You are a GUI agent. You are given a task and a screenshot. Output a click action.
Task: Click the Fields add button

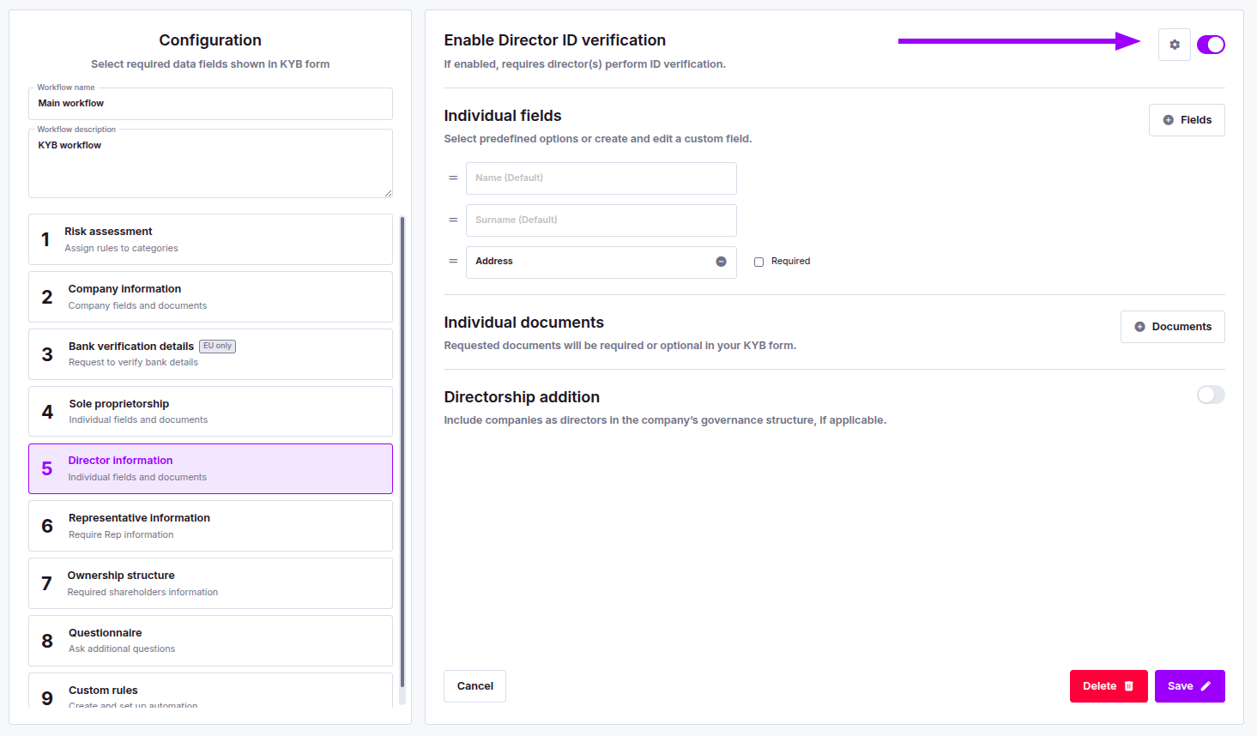[1187, 120]
